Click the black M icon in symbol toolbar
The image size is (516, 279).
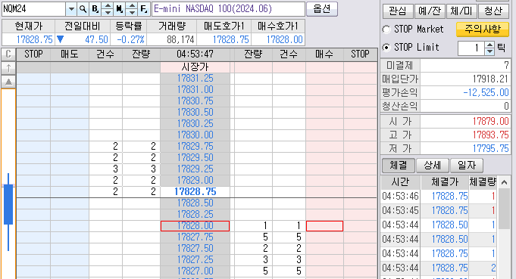120,9
